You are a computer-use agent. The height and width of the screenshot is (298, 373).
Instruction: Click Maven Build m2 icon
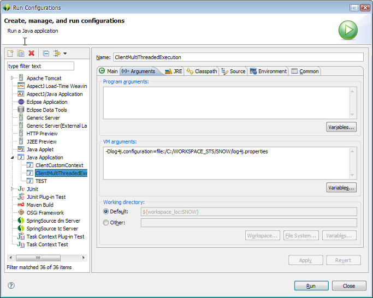pyautogui.click(x=21, y=205)
